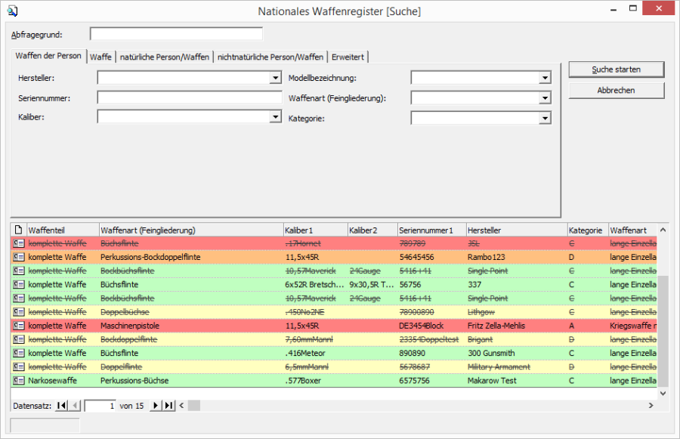Go to the previous record
This screenshot has width=680, height=439.
click(74, 406)
